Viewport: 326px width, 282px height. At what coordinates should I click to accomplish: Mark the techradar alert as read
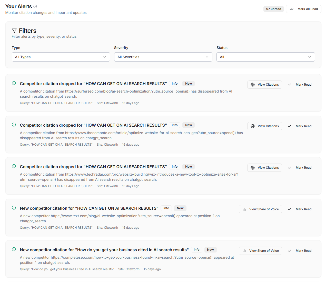pos(300,167)
